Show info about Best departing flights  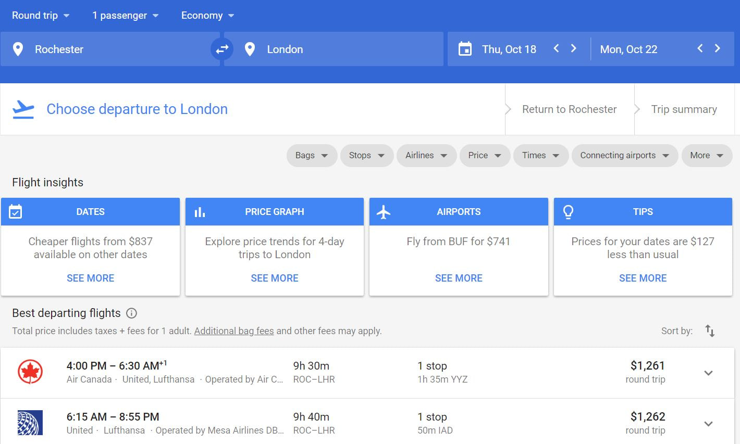point(132,313)
